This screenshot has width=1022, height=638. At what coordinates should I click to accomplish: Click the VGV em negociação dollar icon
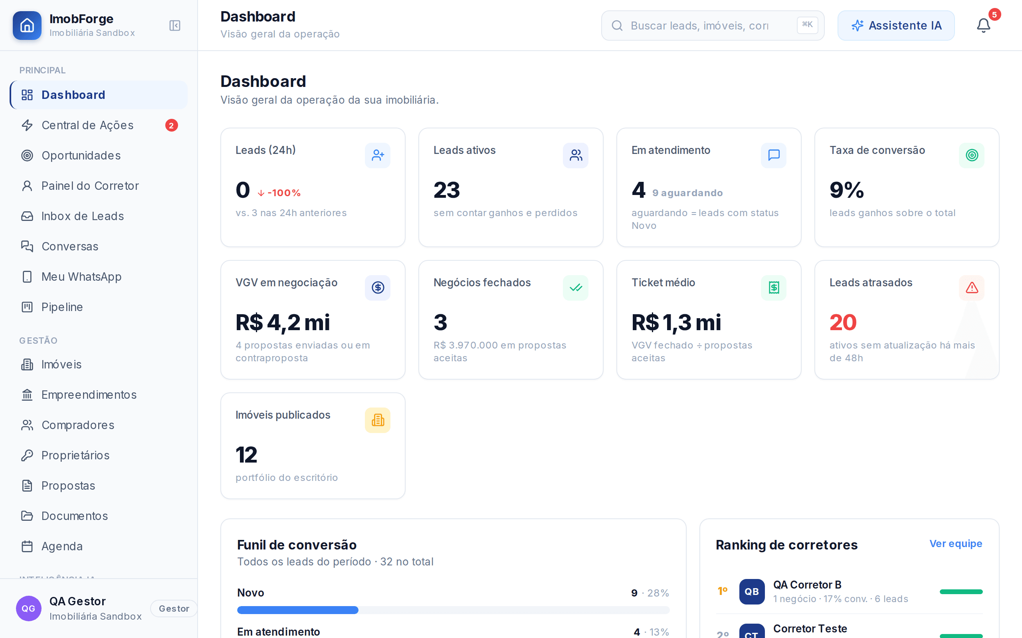378,288
